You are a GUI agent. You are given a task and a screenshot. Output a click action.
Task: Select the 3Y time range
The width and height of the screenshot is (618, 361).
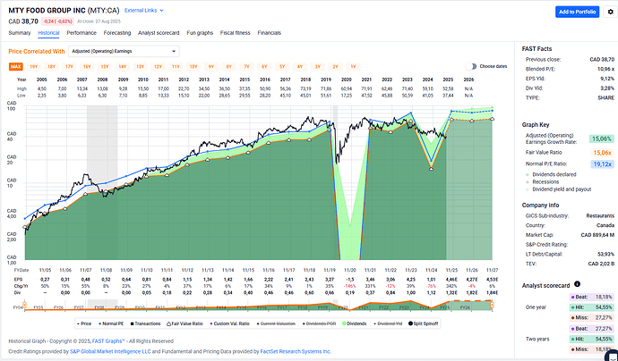click(318, 67)
